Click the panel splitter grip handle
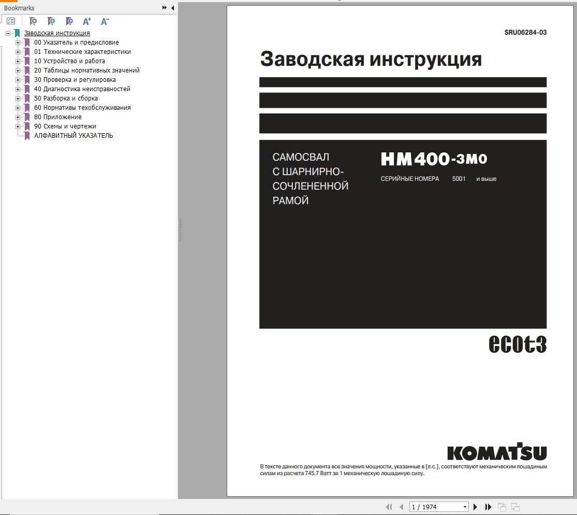Screen dimensions: 577x515 [180, 231]
